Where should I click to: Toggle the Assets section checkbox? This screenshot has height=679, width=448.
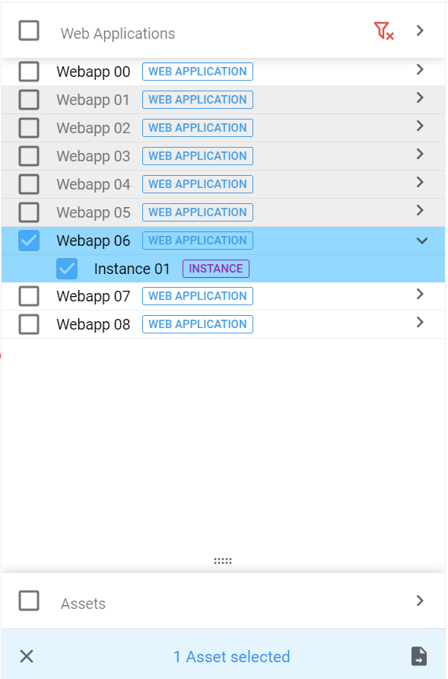click(29, 601)
